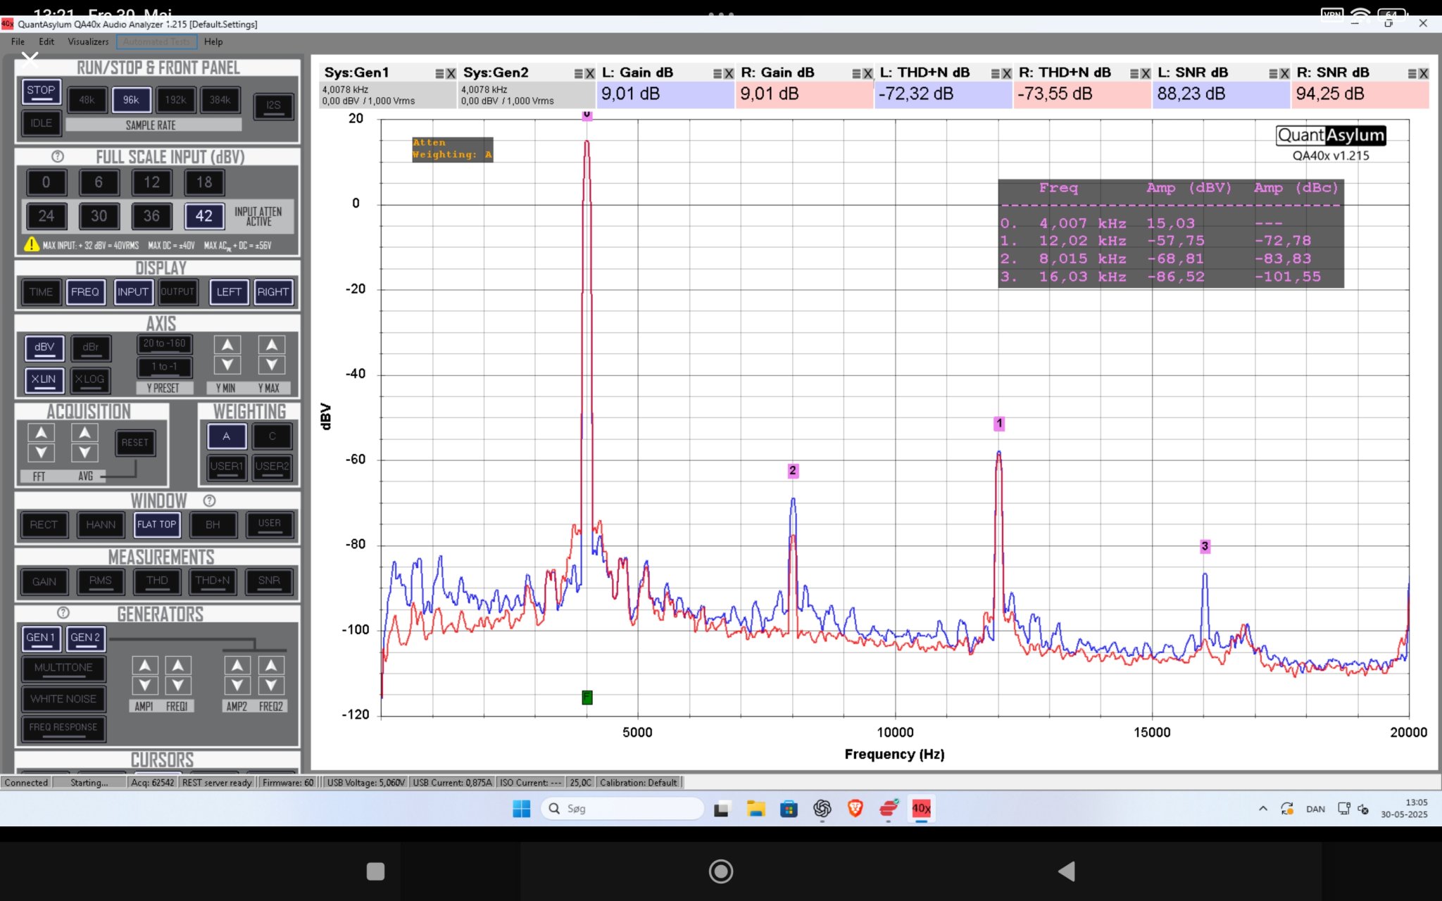Close the L: SNR dB tile
This screenshot has height=901, width=1442.
pyautogui.click(x=1285, y=73)
